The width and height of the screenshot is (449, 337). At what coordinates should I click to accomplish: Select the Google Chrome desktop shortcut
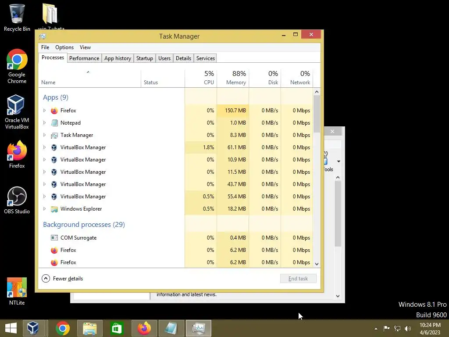coord(17,67)
